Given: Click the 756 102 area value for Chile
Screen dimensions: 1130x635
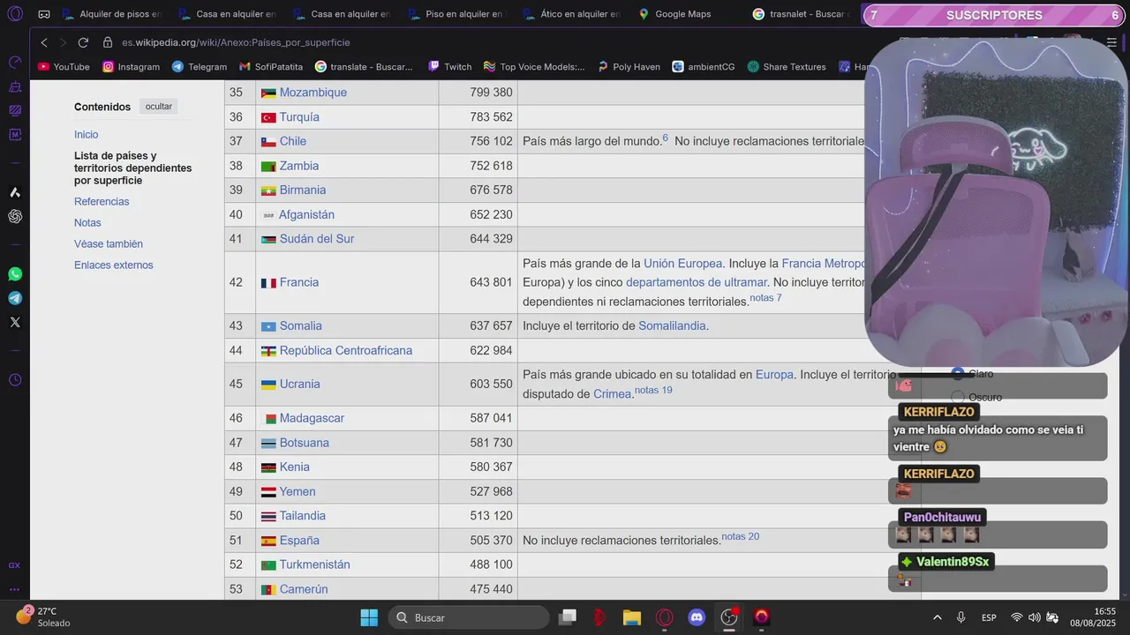Looking at the screenshot, I should coord(491,141).
